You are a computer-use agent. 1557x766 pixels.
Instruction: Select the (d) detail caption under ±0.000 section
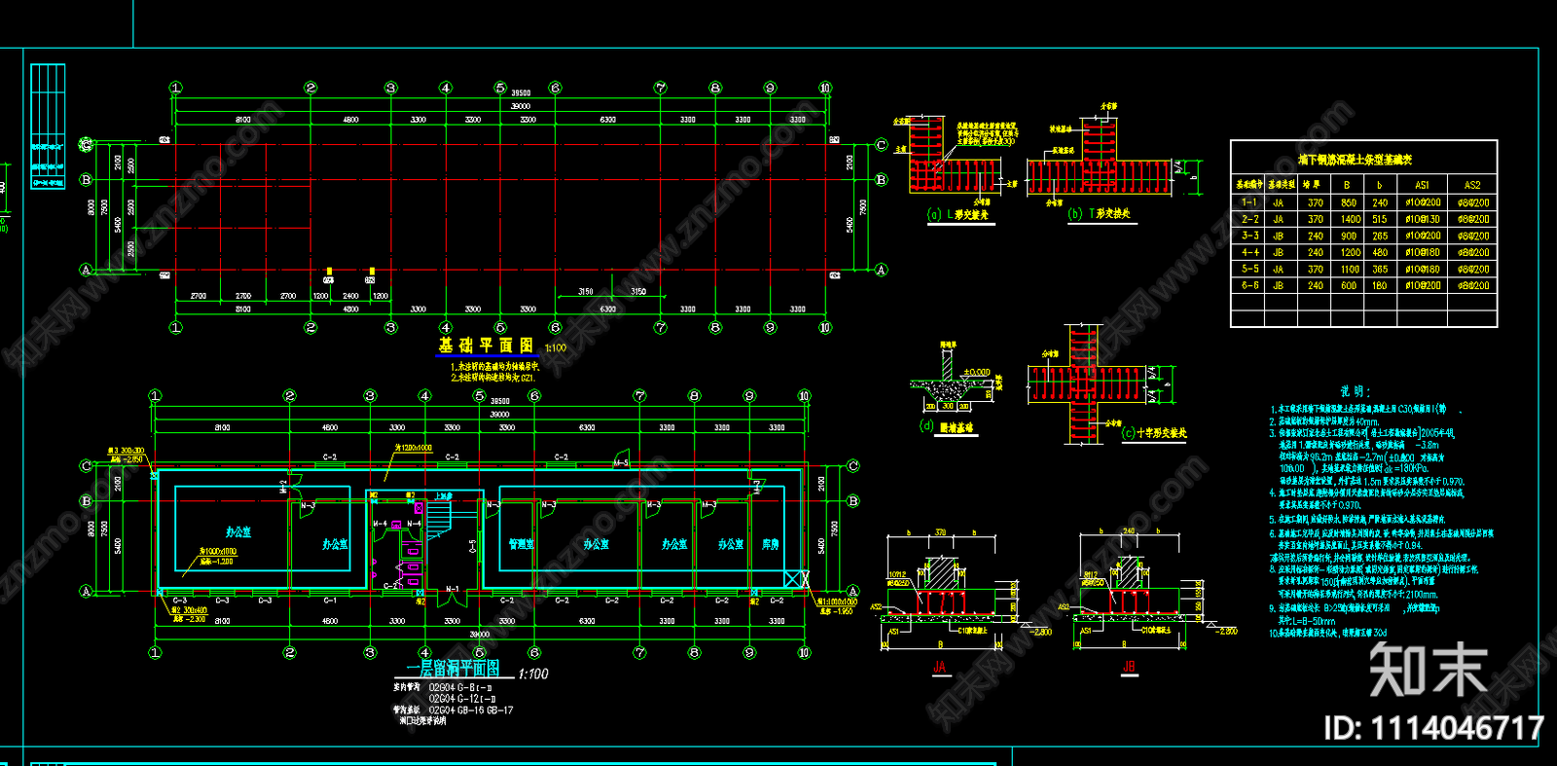[x=947, y=427]
